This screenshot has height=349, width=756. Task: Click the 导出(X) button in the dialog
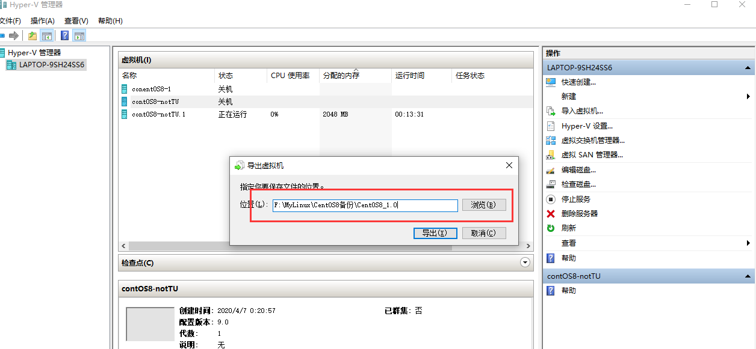pos(435,233)
